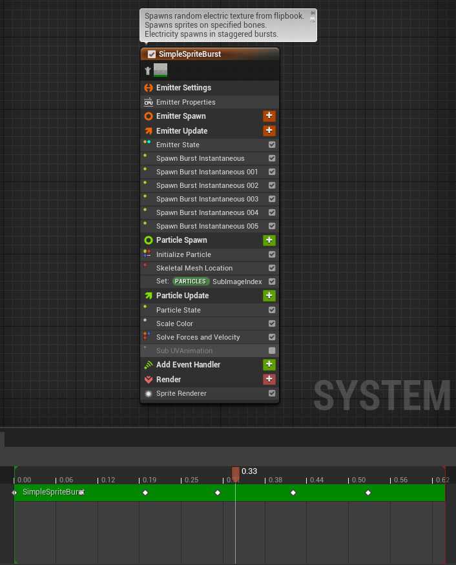Image resolution: width=456 pixels, height=565 pixels.
Task: Uncheck Spawn Burst Instantaneous 001
Action: click(272, 172)
